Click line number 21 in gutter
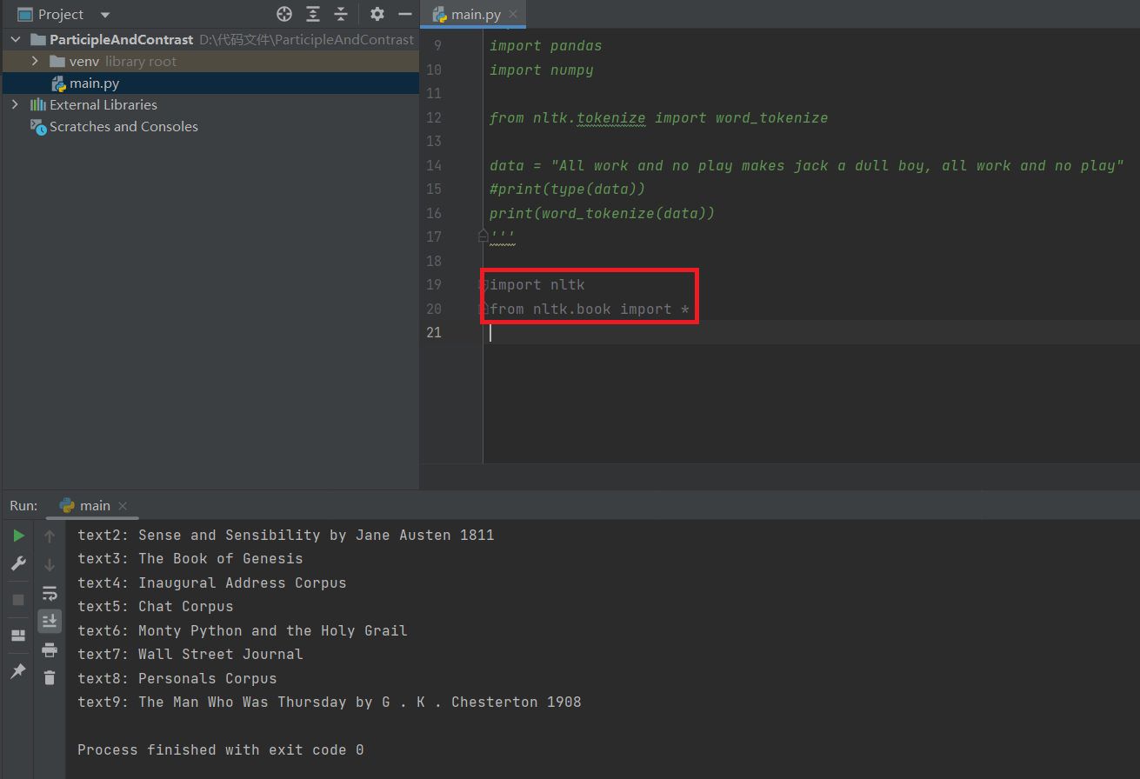Viewport: 1140px width, 779px height. pos(434,332)
